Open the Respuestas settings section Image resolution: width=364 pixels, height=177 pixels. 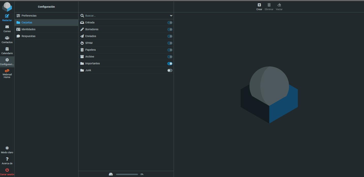click(x=28, y=36)
